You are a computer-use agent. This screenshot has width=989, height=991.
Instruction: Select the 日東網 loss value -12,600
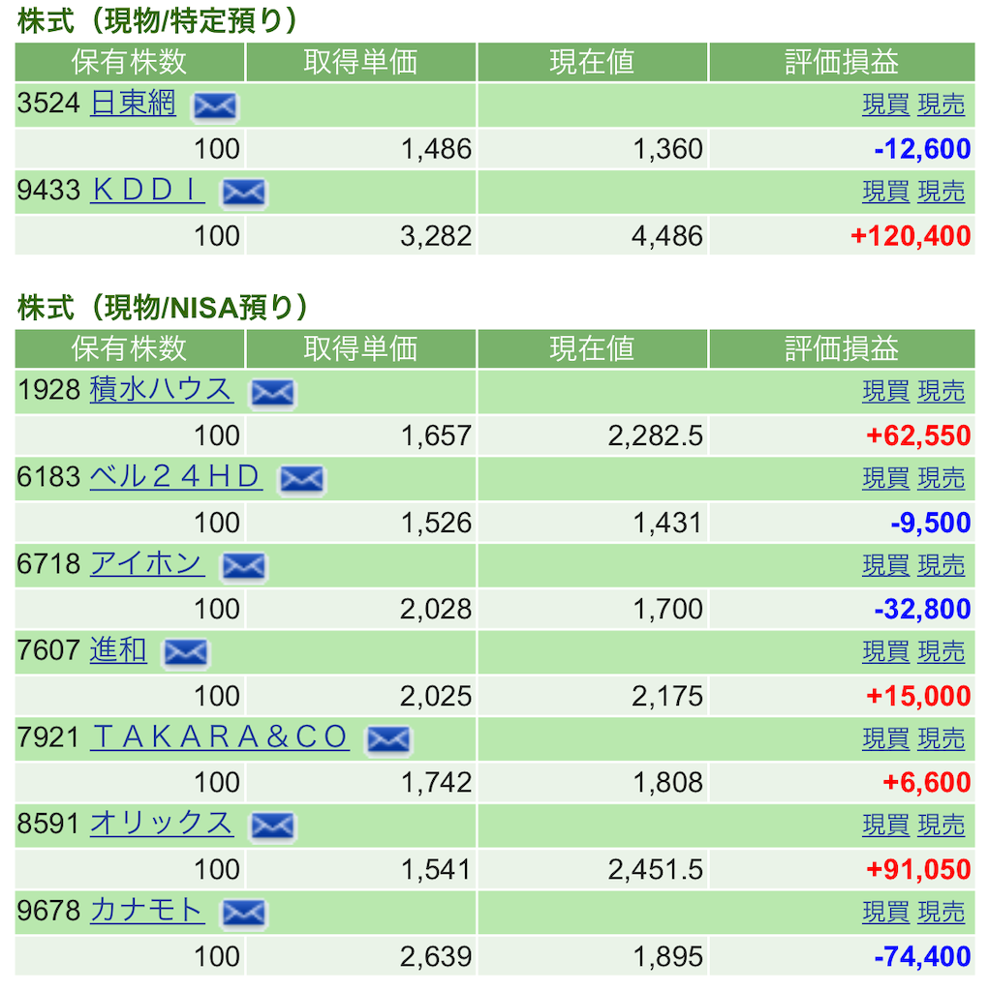922,149
